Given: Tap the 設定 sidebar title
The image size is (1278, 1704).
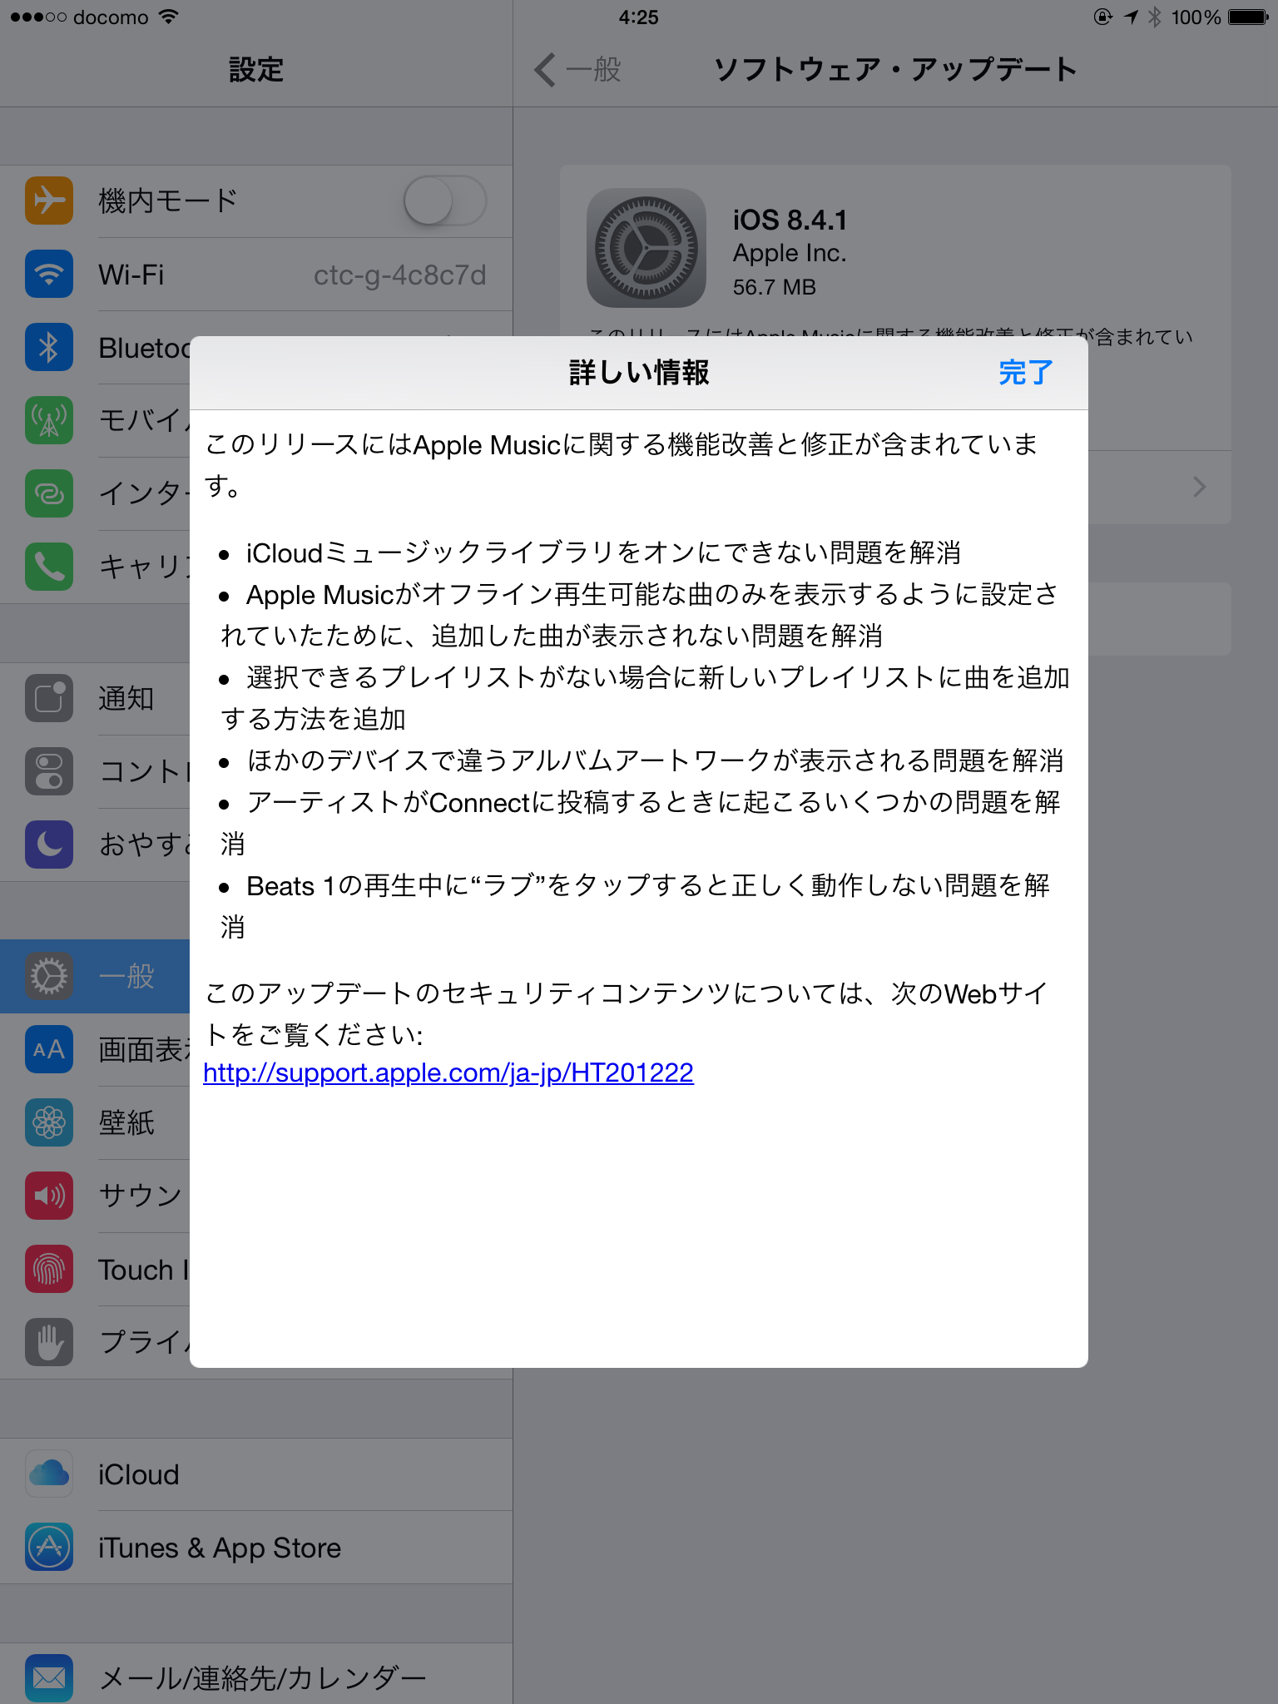Looking at the screenshot, I should 256,70.
